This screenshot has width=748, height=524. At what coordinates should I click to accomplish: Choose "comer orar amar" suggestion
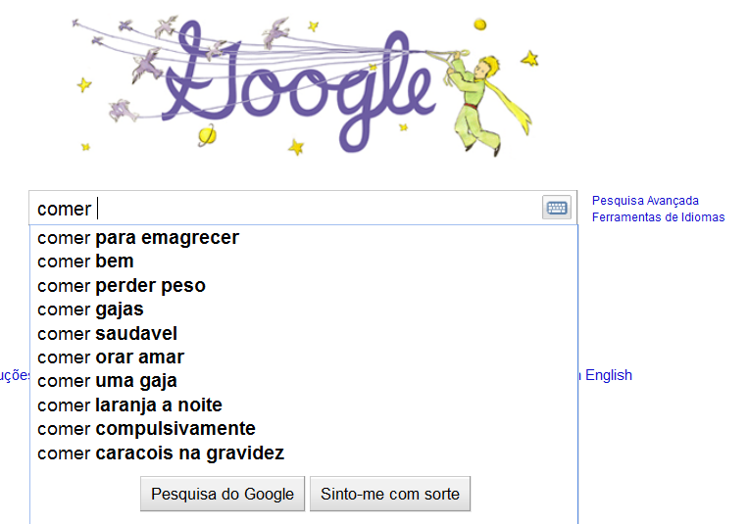(x=111, y=357)
